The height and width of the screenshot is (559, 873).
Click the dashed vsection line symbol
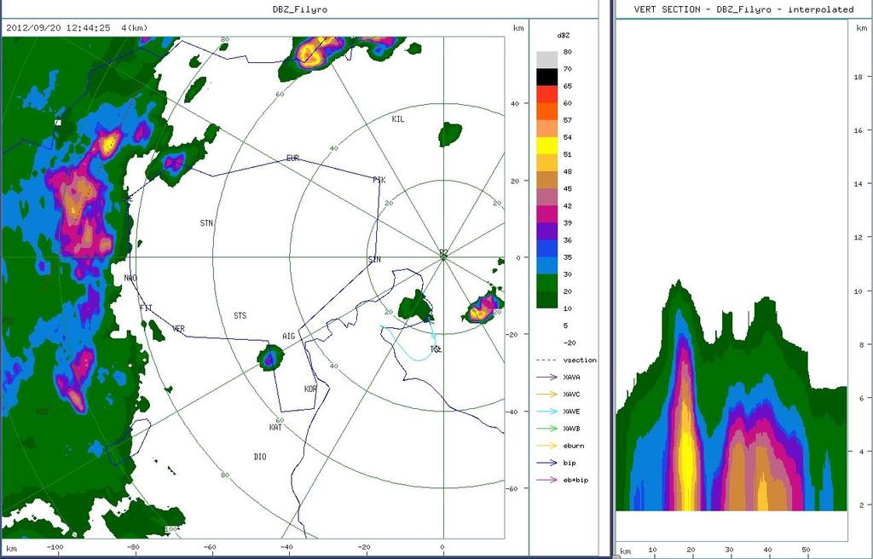click(x=546, y=360)
